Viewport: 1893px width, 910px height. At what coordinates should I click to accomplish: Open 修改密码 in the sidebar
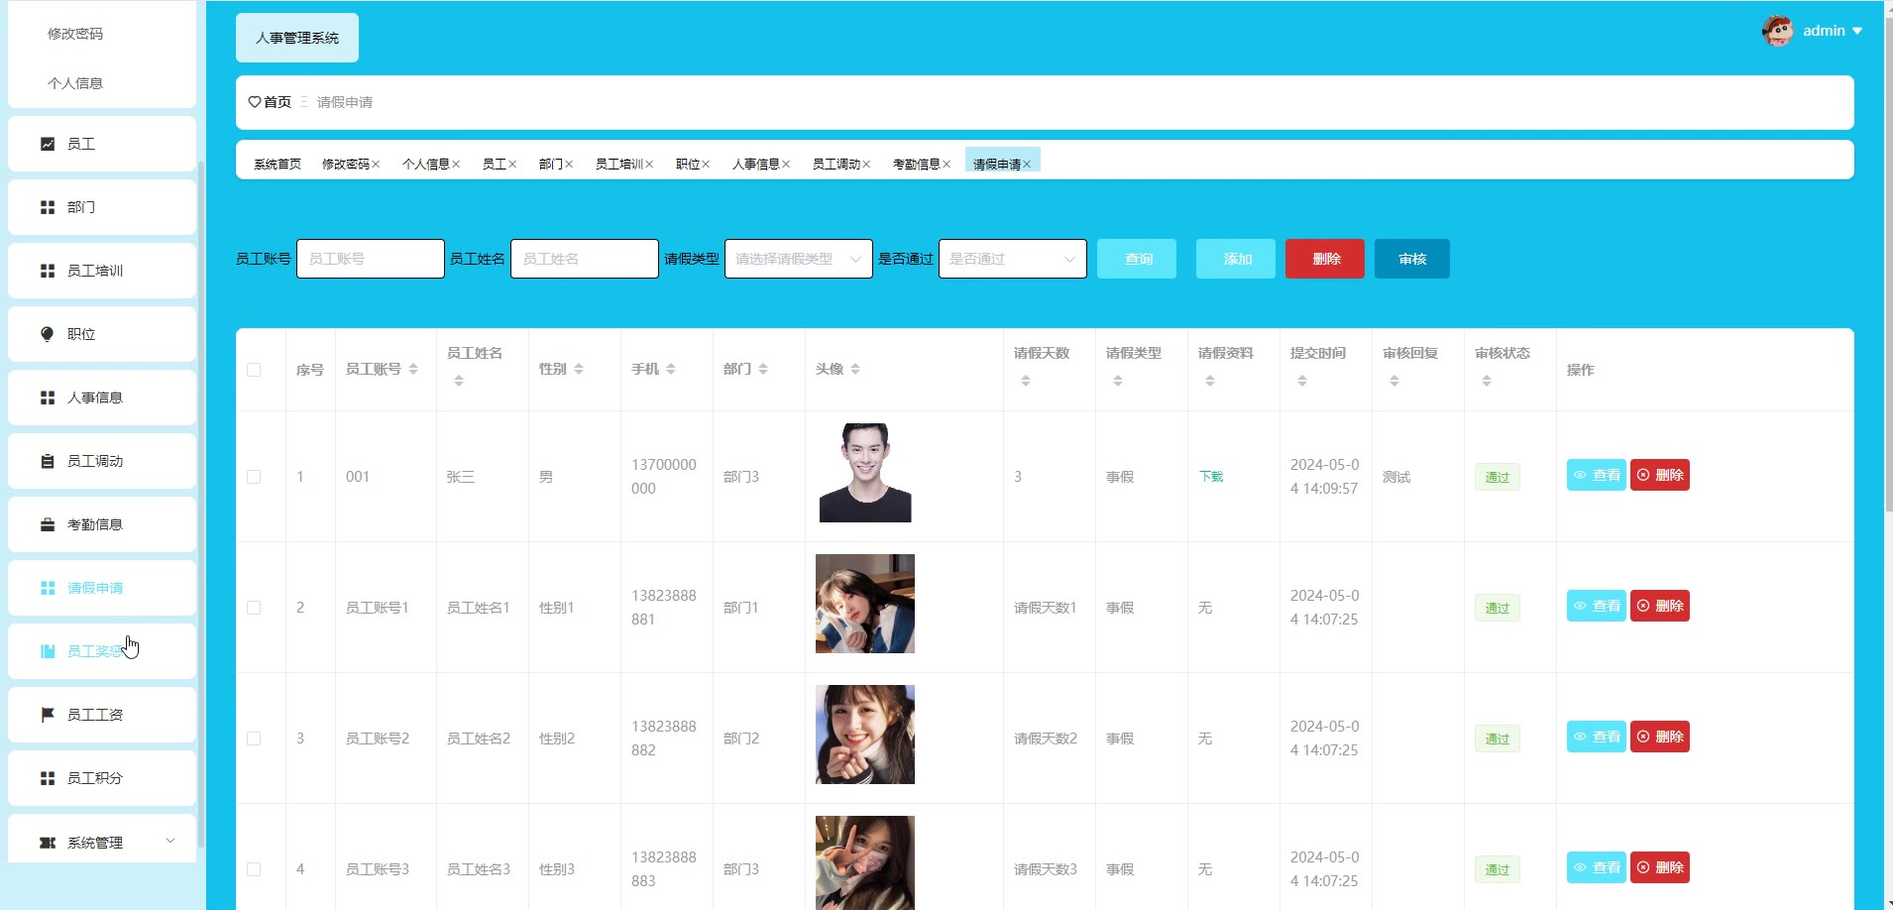pyautogui.click(x=75, y=34)
